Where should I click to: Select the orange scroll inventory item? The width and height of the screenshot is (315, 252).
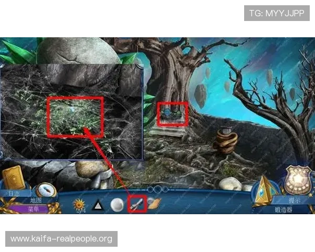point(154,203)
